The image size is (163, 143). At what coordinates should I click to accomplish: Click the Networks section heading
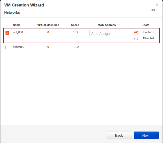coord(12,12)
